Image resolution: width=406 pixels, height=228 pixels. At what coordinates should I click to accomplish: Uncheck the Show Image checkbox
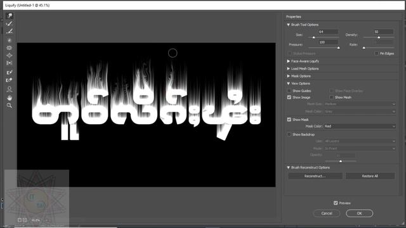coord(289,98)
